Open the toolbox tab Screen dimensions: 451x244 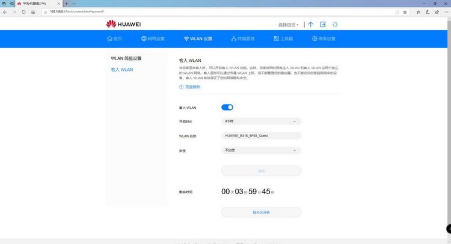pyautogui.click(x=283, y=38)
